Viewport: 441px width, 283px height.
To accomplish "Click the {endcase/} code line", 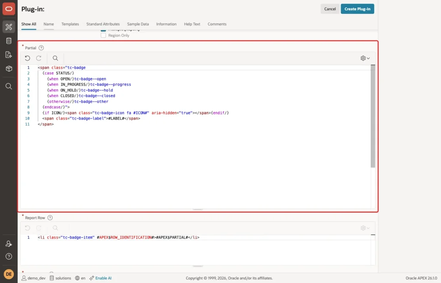I will point(56,107).
